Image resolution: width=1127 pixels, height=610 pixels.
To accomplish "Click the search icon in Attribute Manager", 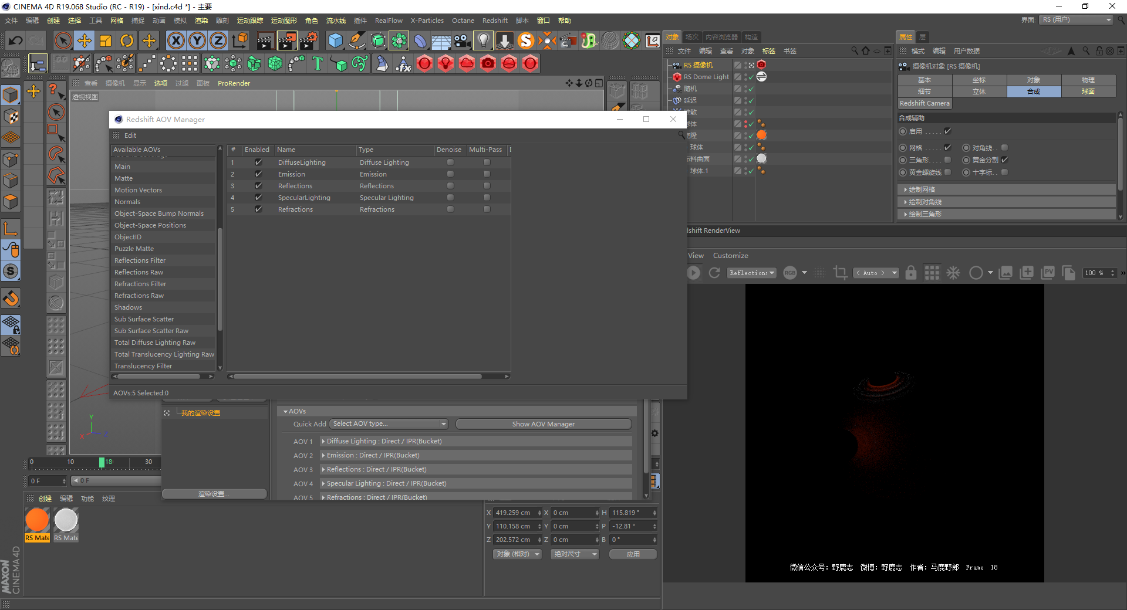I will click(x=1086, y=51).
